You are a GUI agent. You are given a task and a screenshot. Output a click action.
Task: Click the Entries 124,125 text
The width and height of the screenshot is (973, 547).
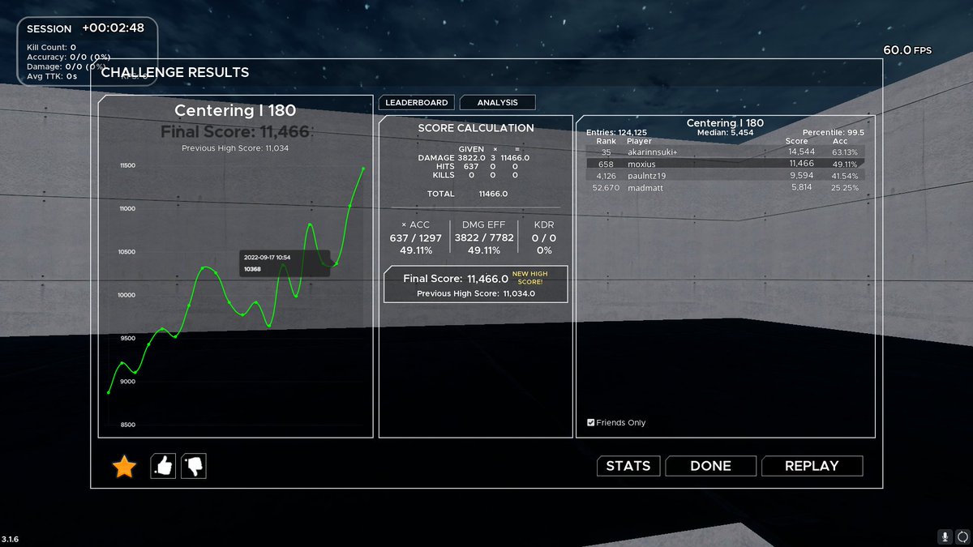[x=617, y=132]
